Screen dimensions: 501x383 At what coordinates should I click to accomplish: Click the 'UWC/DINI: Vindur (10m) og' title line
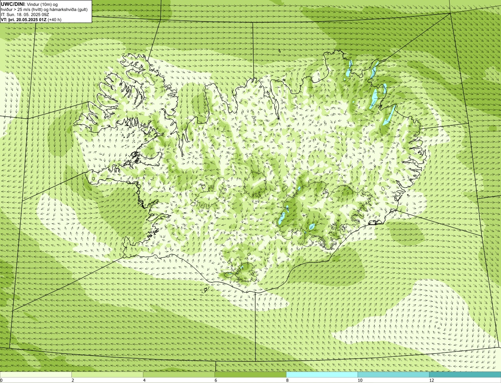click(29, 4)
